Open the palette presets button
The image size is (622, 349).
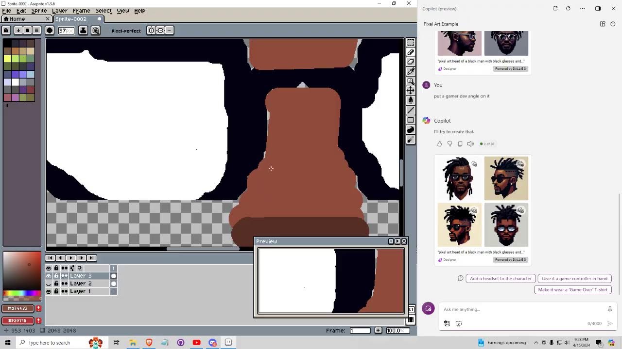point(27,31)
